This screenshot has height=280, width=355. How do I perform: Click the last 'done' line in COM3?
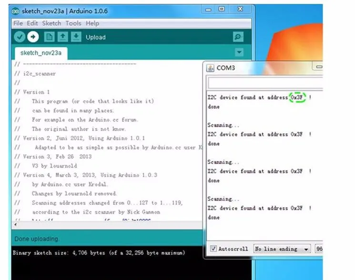(214, 217)
